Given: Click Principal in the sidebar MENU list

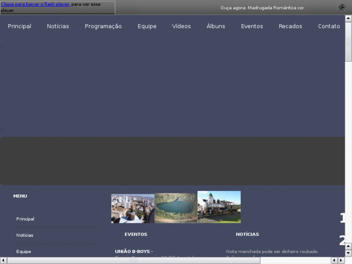Looking at the screenshot, I should pos(25,219).
